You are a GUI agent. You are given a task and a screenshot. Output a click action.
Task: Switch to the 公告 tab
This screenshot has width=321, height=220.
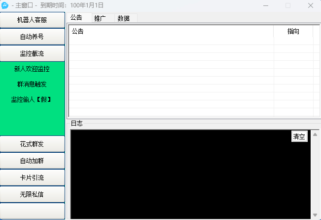(x=76, y=18)
